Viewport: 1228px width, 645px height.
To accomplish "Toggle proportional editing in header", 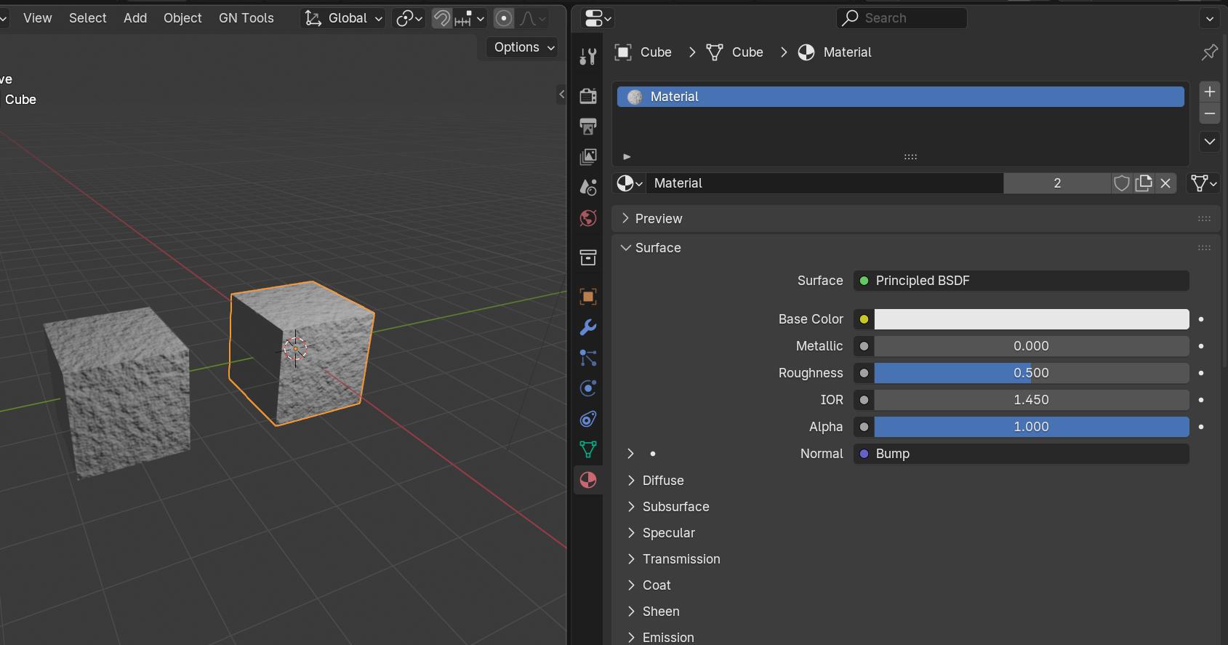I will pyautogui.click(x=503, y=18).
